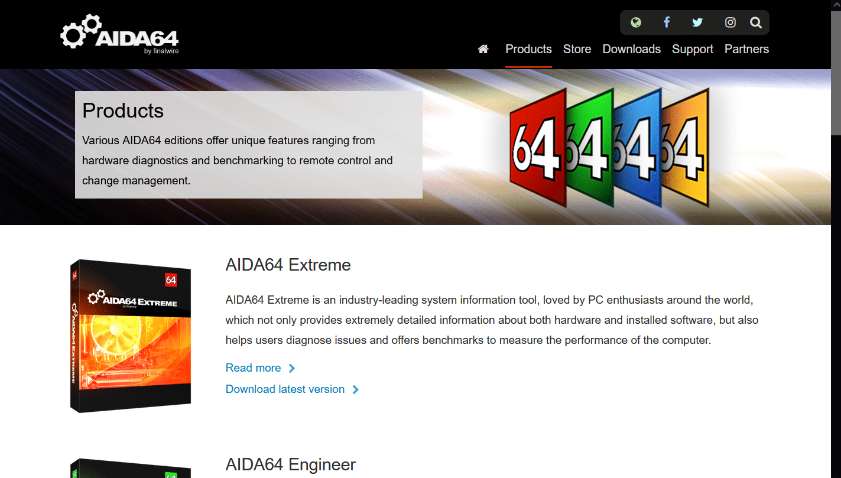Open the Downloads menu item
Image resolution: width=841 pixels, height=478 pixels.
coord(632,49)
